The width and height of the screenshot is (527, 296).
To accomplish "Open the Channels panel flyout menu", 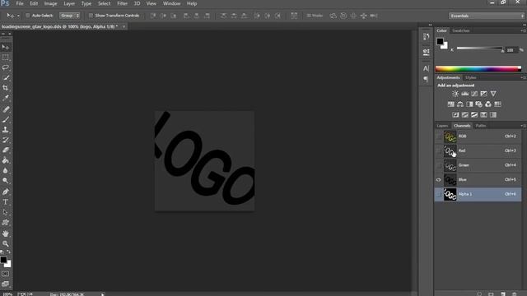I will point(523,126).
